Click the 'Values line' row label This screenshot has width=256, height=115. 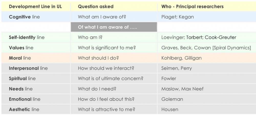tap(21, 48)
